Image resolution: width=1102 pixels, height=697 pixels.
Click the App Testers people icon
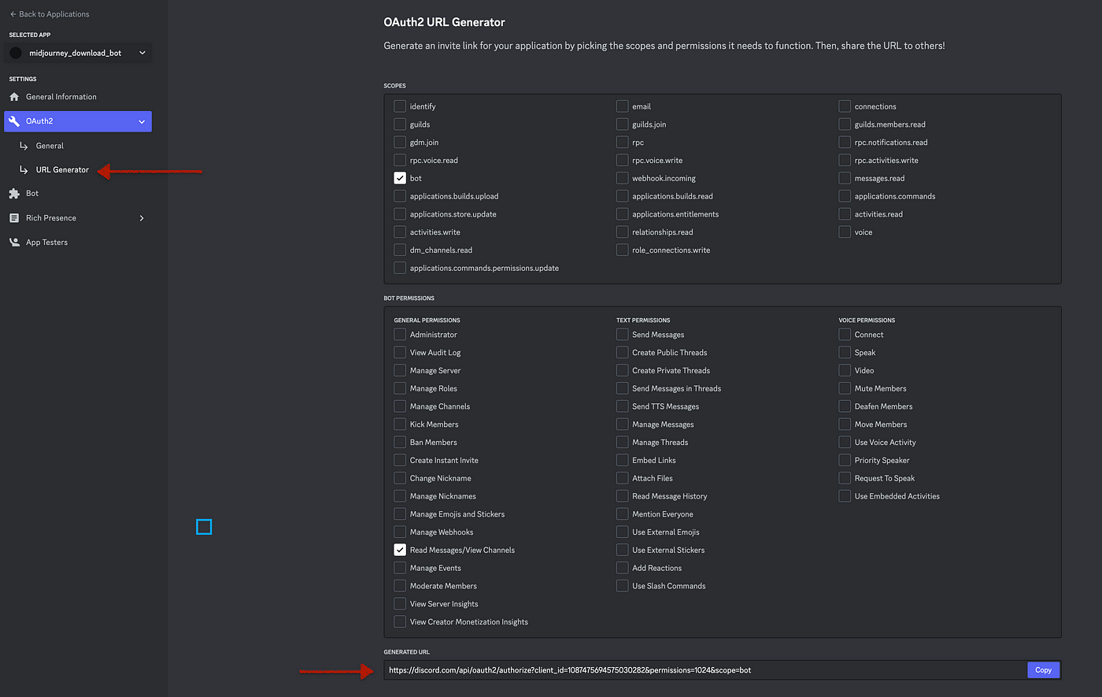click(13, 242)
